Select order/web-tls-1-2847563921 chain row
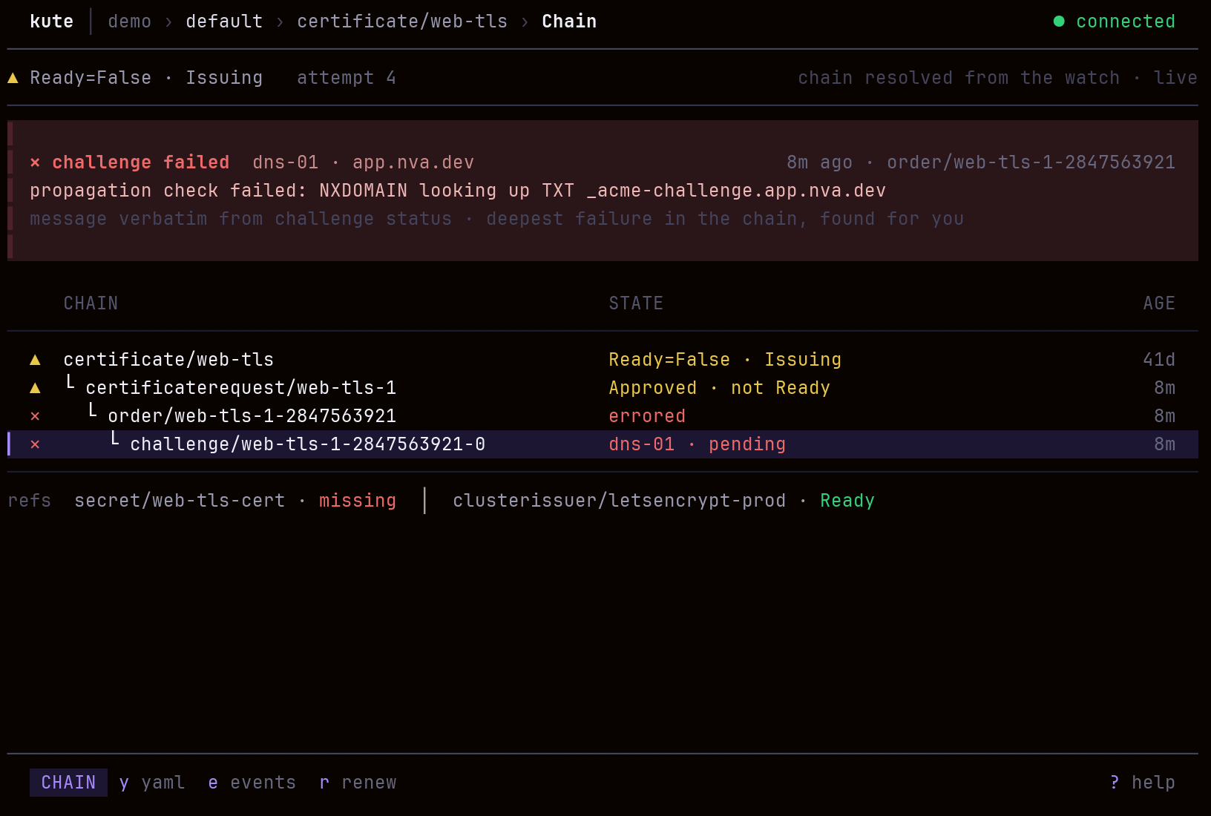 point(603,416)
